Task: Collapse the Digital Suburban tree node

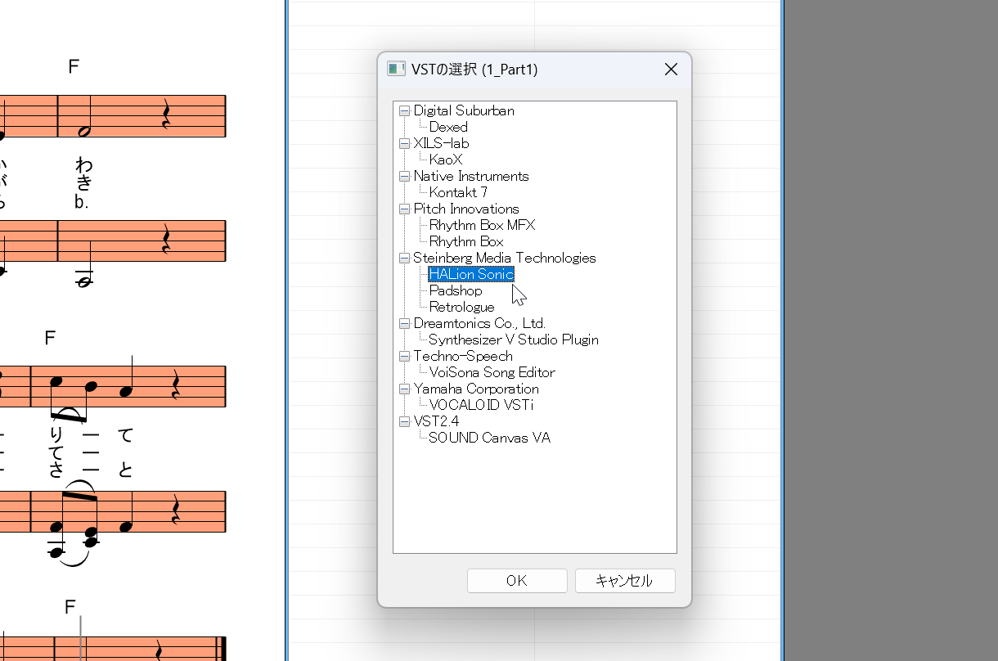Action: tap(404, 110)
